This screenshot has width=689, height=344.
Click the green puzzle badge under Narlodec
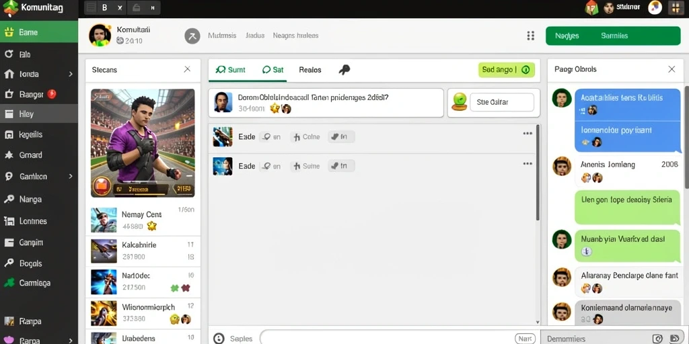pyautogui.click(x=175, y=288)
